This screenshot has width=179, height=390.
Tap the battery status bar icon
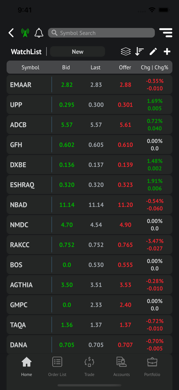click(x=164, y=10)
